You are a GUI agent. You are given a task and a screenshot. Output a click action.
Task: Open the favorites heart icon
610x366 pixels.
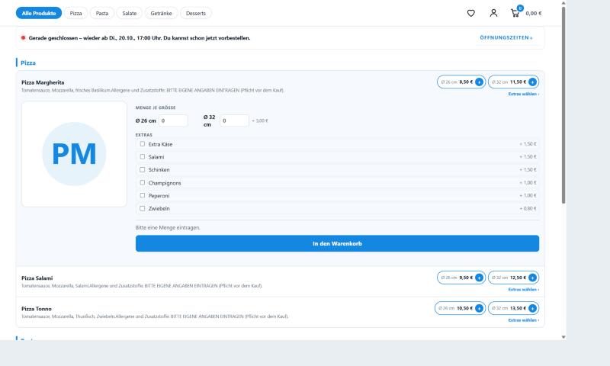tap(470, 13)
